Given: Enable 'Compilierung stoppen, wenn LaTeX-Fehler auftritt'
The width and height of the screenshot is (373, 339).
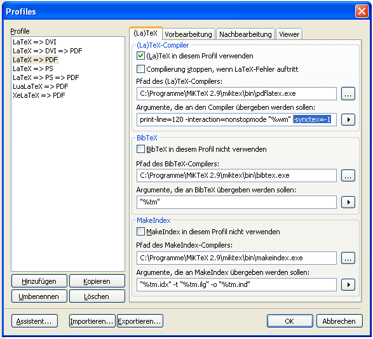Looking at the screenshot, I should coord(140,69).
